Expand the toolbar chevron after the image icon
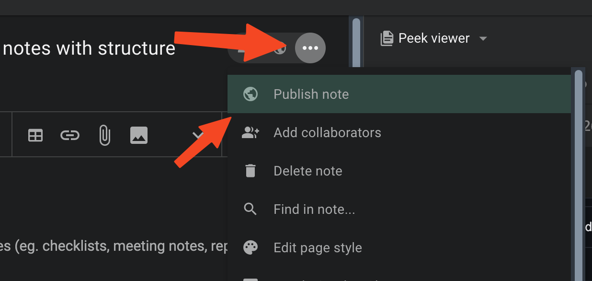The image size is (592, 281). pos(198,136)
